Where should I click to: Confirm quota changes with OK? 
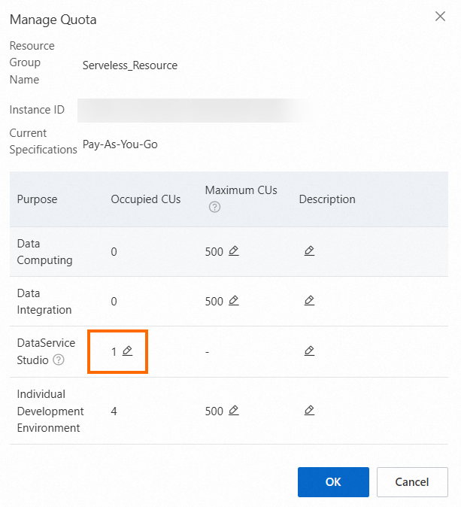pyautogui.click(x=333, y=482)
